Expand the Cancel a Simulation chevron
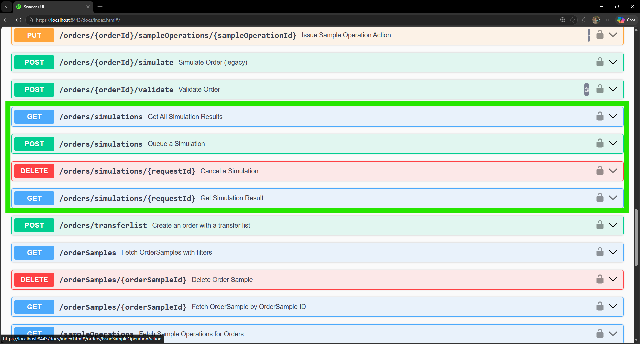640x344 pixels. (613, 171)
